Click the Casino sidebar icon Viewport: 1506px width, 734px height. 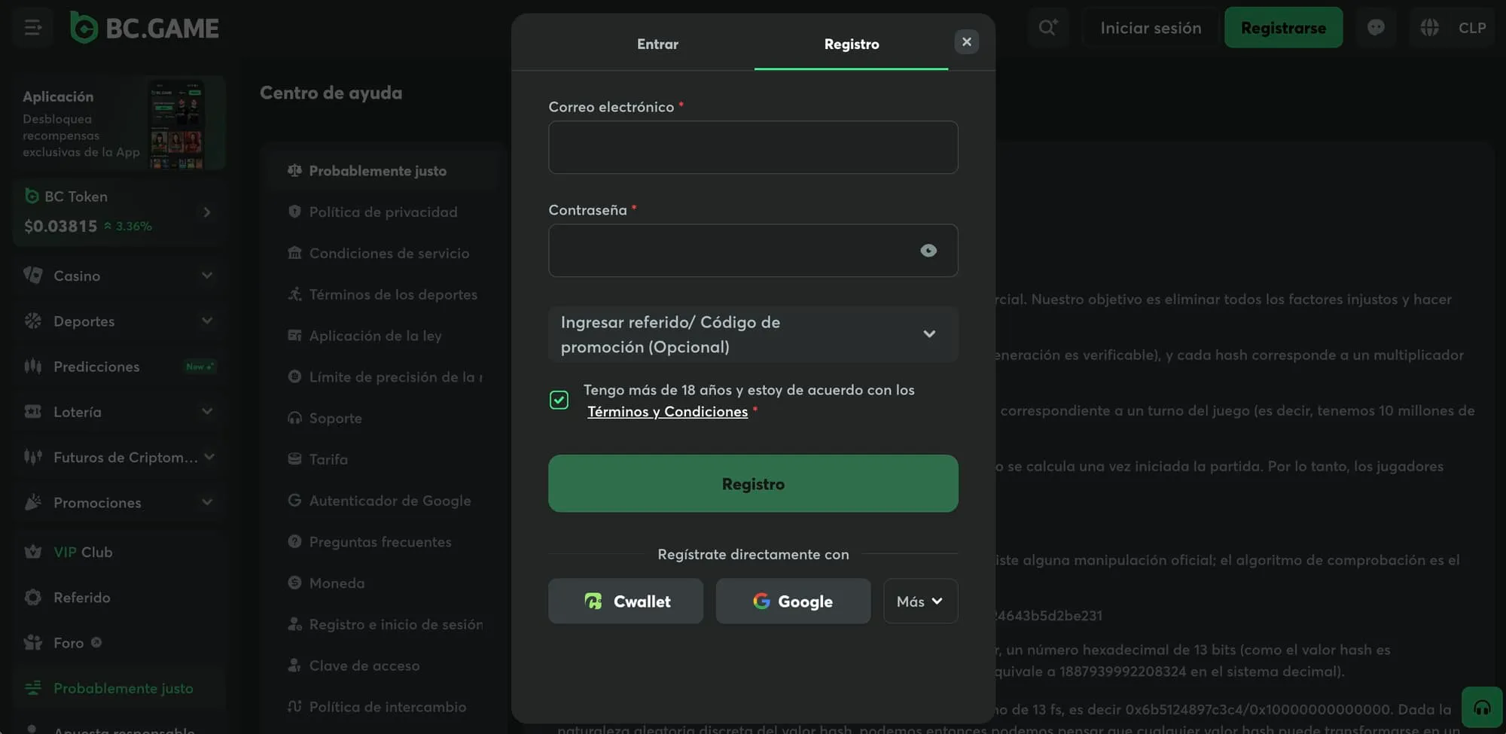coord(33,276)
